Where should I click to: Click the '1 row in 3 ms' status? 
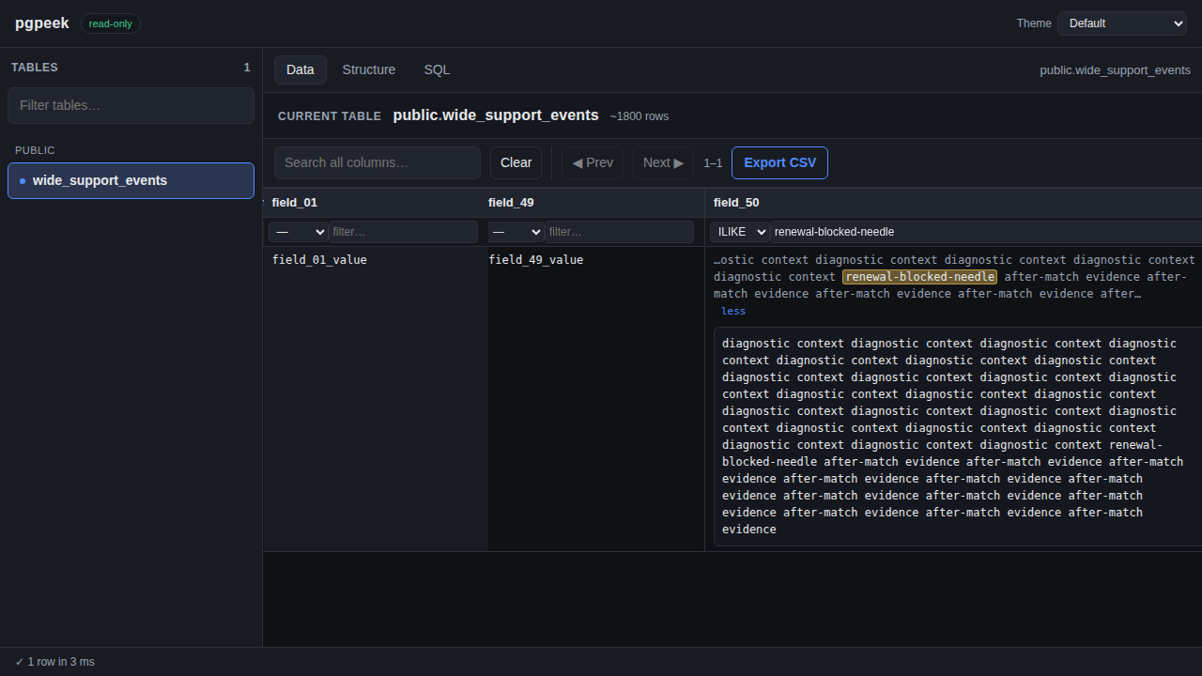pos(54,662)
